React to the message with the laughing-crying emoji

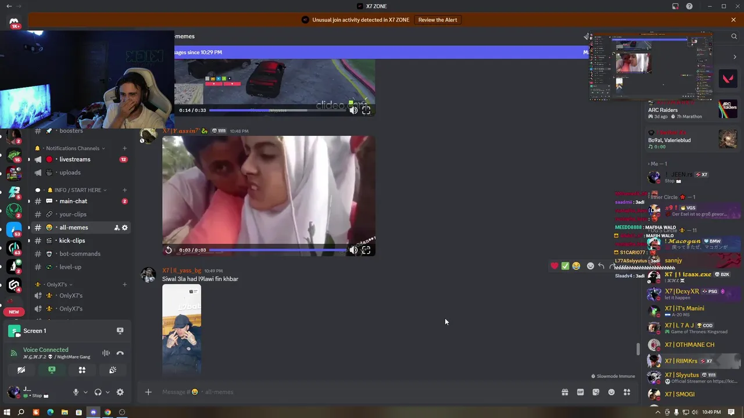tap(576, 266)
